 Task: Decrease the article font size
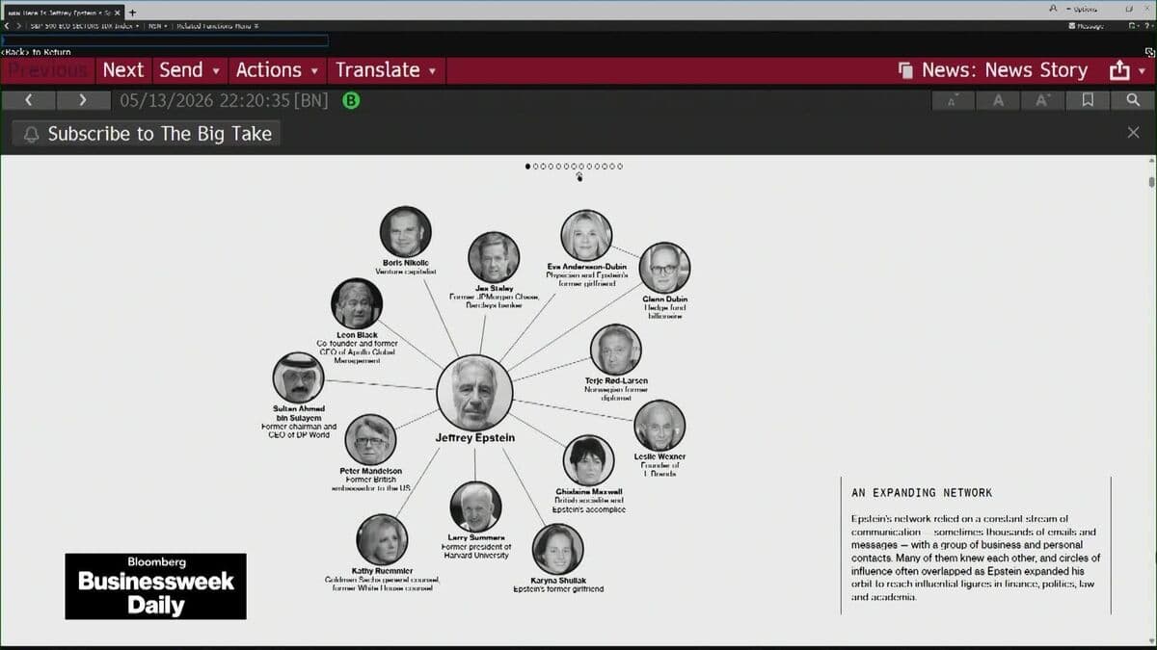pos(953,100)
